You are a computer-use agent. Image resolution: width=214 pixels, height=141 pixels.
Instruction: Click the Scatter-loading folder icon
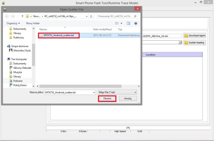click(186, 42)
